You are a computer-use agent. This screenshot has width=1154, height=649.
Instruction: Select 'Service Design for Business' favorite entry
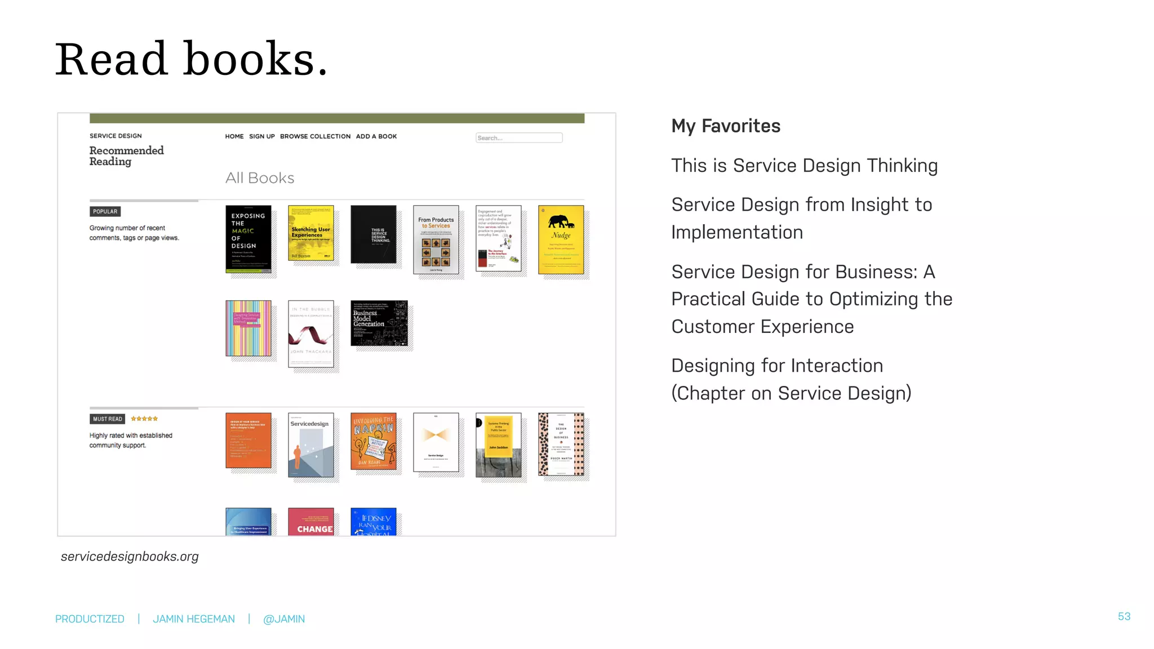812,299
